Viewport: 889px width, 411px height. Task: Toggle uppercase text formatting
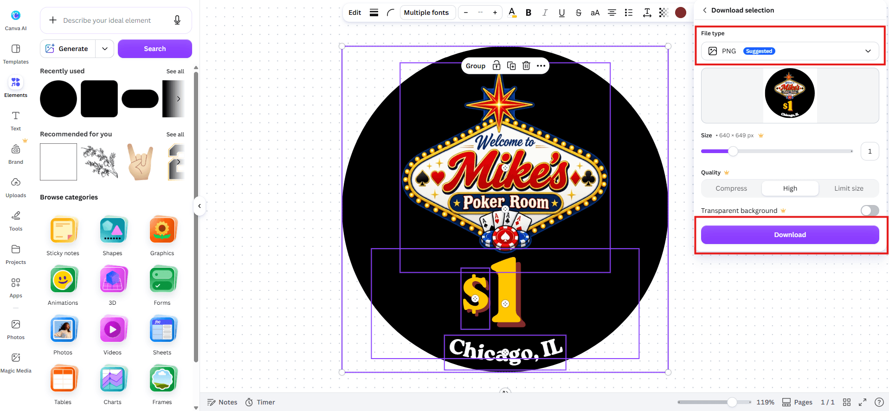click(595, 13)
